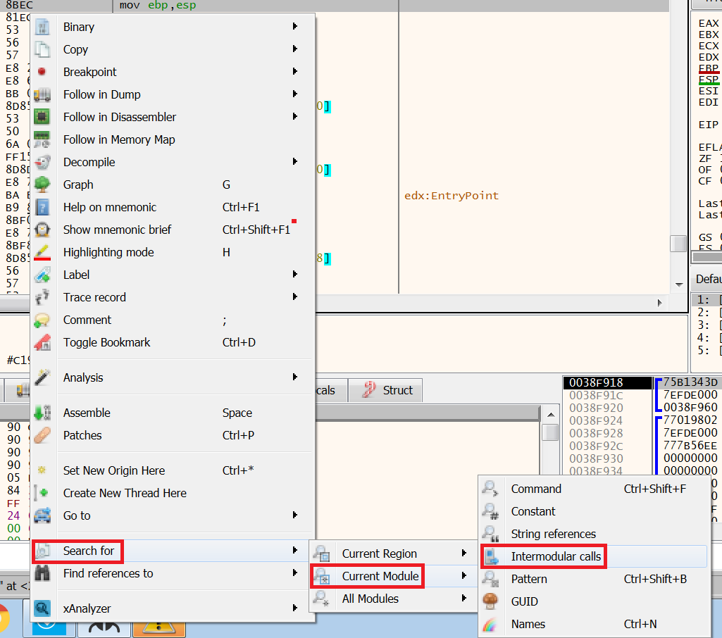
Task: Expand the Go to submenu
Action: 75,515
